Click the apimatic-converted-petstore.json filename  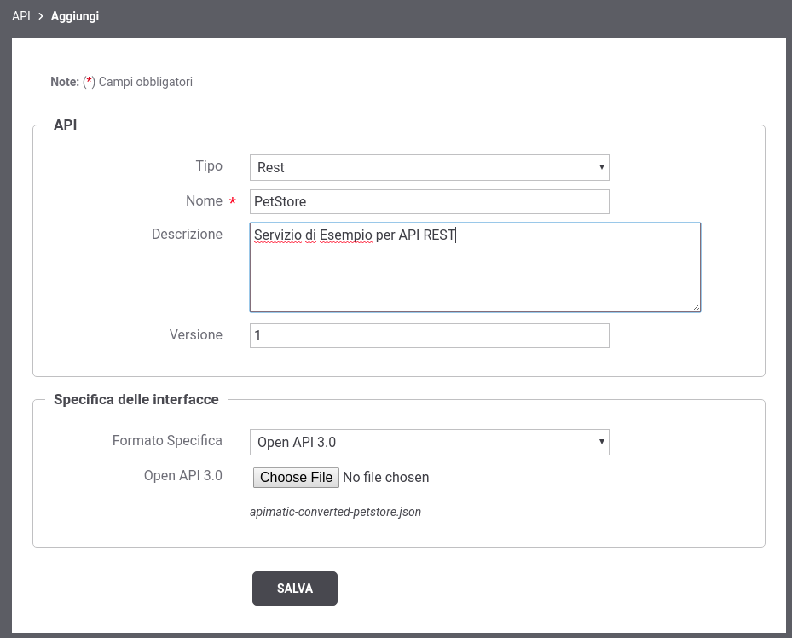pos(335,512)
